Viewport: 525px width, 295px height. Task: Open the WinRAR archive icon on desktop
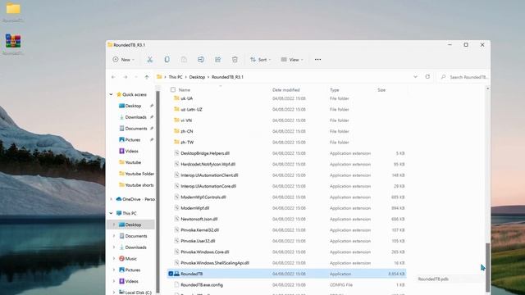click(x=13, y=41)
